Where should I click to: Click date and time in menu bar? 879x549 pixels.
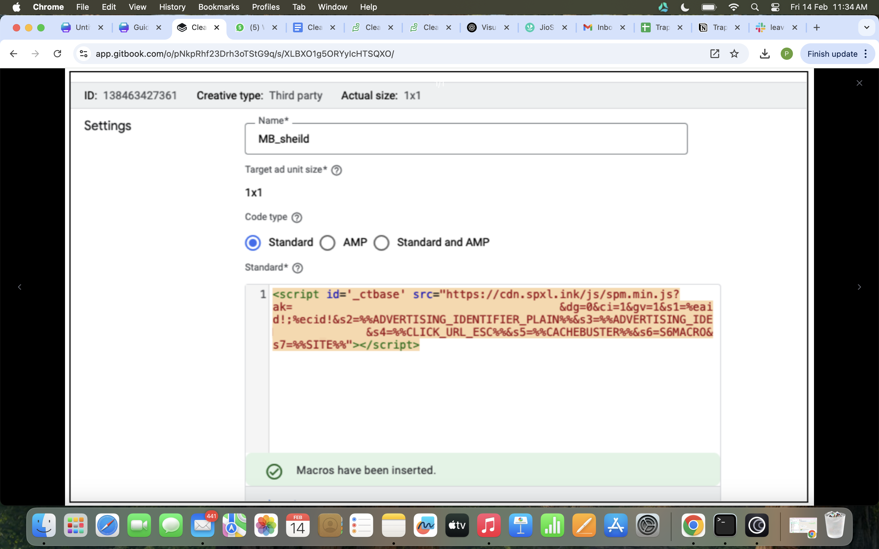click(x=829, y=7)
